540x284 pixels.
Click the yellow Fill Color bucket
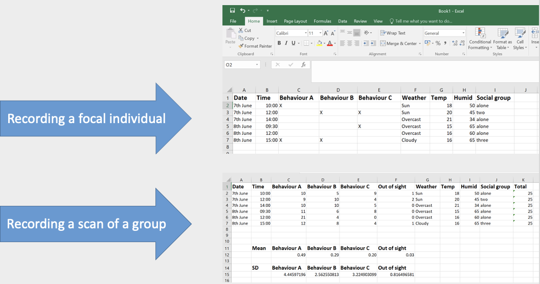[319, 43]
